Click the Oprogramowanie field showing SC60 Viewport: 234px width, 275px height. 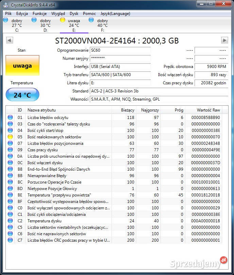120,50
